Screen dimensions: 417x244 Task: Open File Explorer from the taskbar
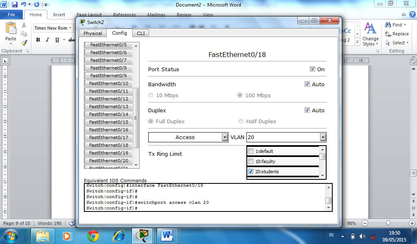tap(42, 236)
